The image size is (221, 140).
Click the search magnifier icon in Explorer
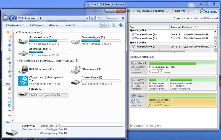click(123, 18)
